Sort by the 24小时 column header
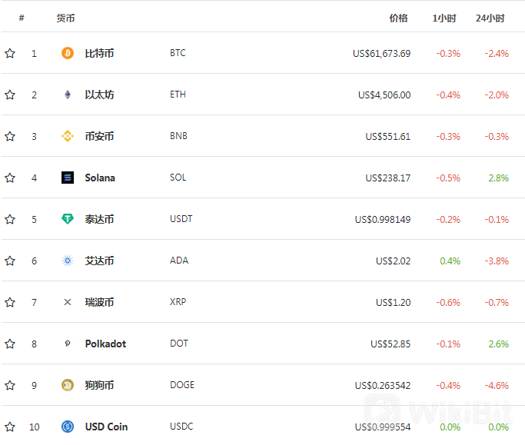Viewport: 525px width, 445px height. (x=490, y=18)
